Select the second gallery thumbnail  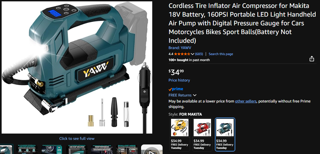[x=27, y=149]
